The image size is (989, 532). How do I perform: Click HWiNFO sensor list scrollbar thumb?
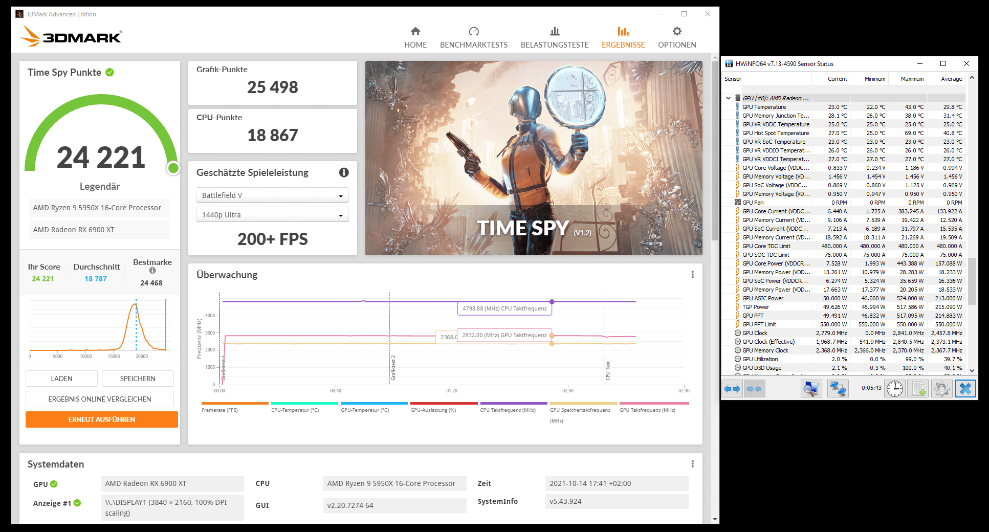coord(972,281)
